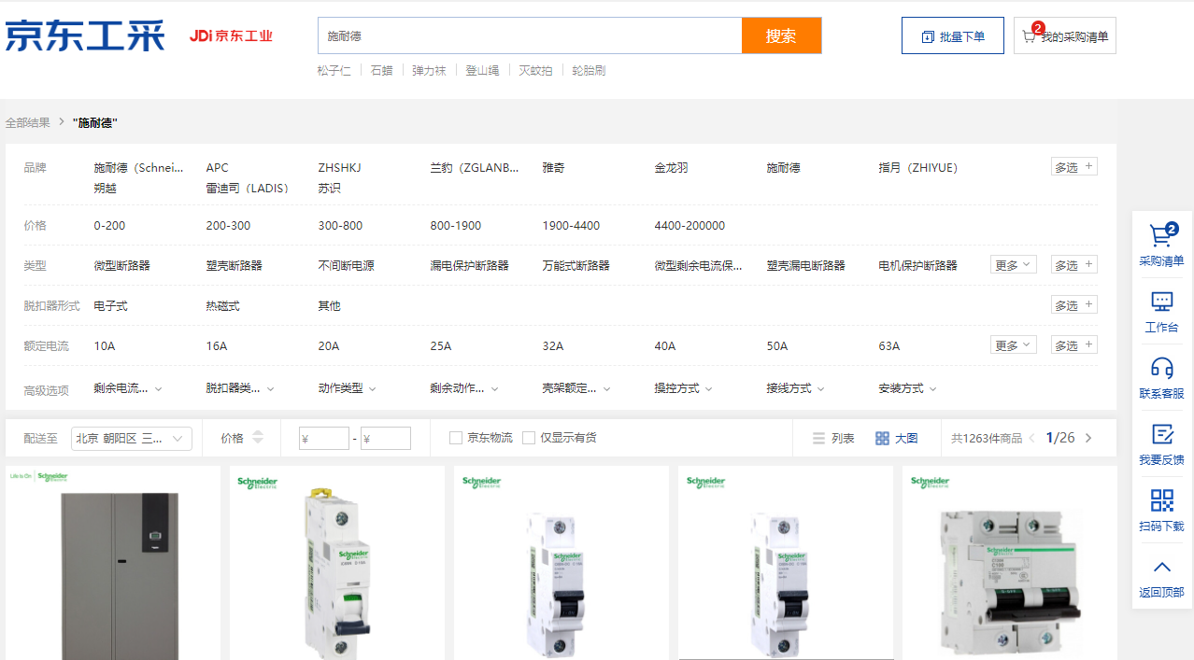Open the 操控方式 advanced filter dropdown
Viewport: 1194px width, 660px height.
(x=683, y=388)
